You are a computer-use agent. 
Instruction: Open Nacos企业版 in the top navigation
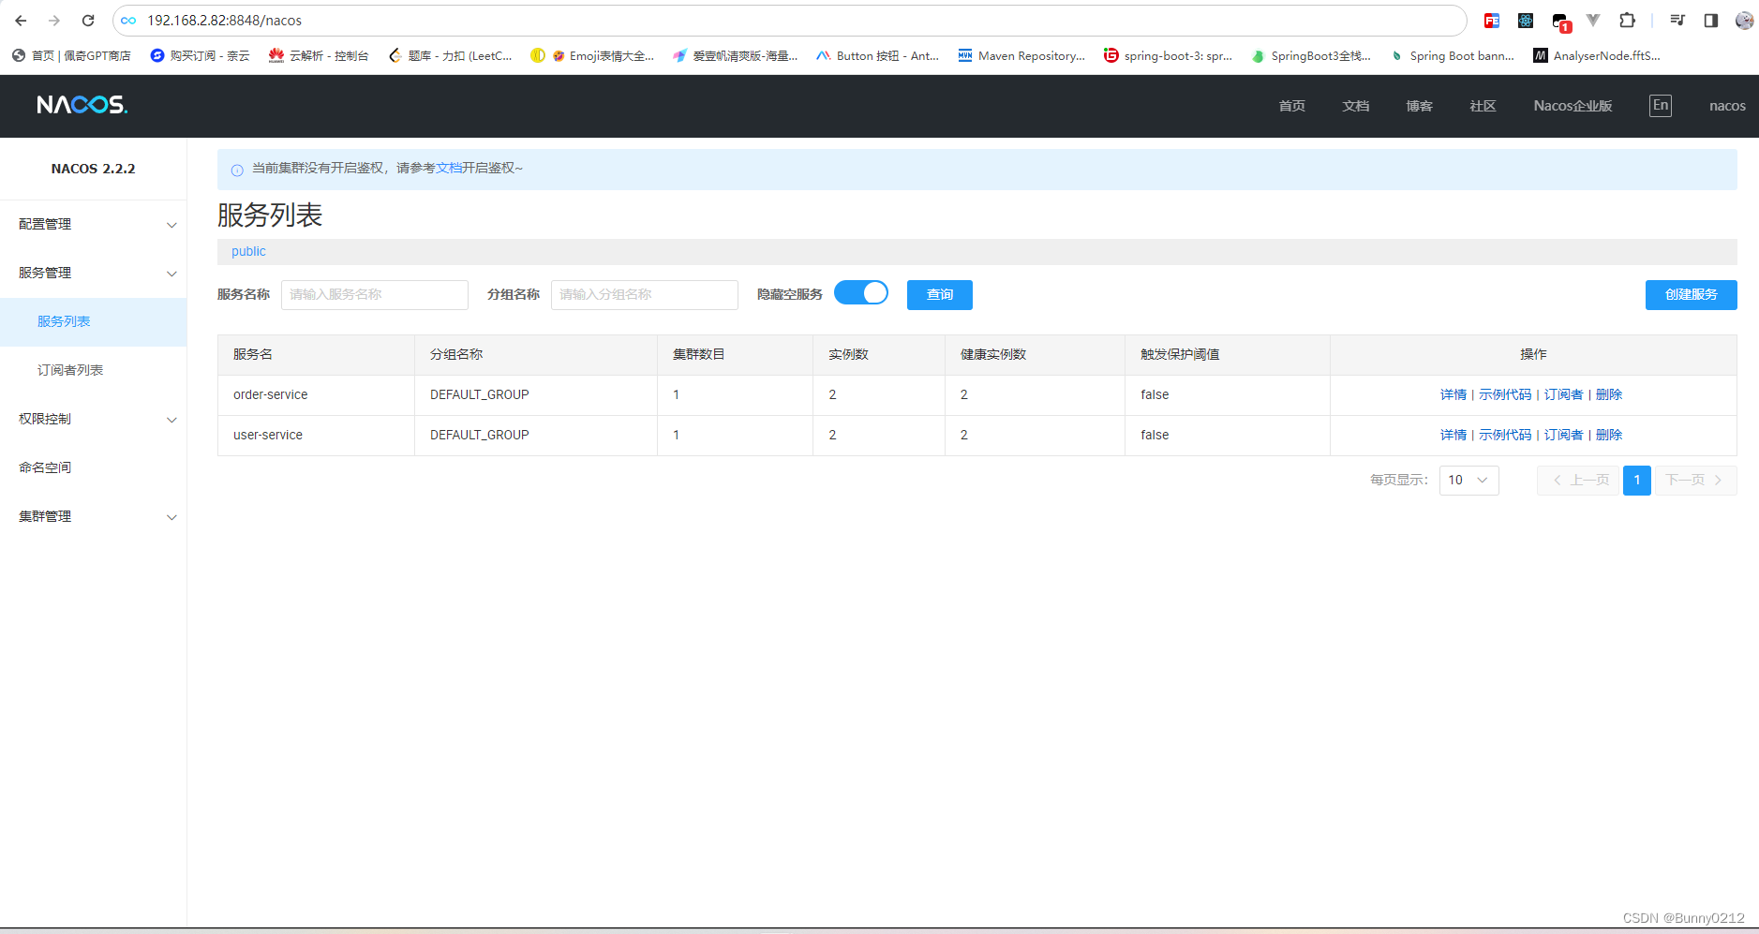point(1573,106)
